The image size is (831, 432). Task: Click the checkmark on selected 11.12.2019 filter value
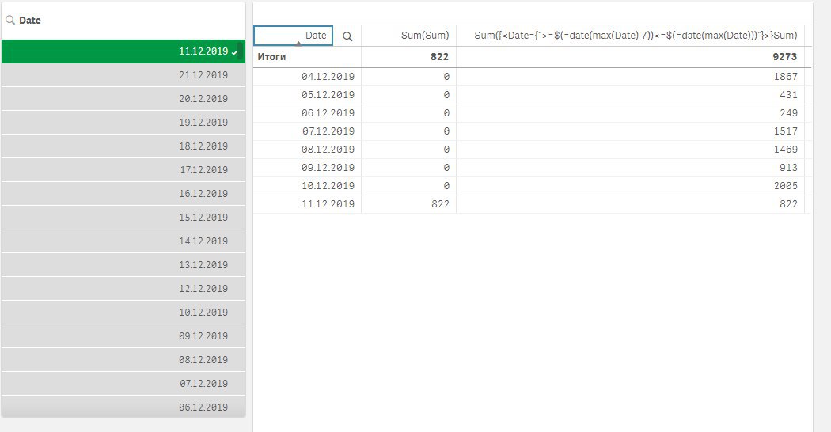pos(234,52)
